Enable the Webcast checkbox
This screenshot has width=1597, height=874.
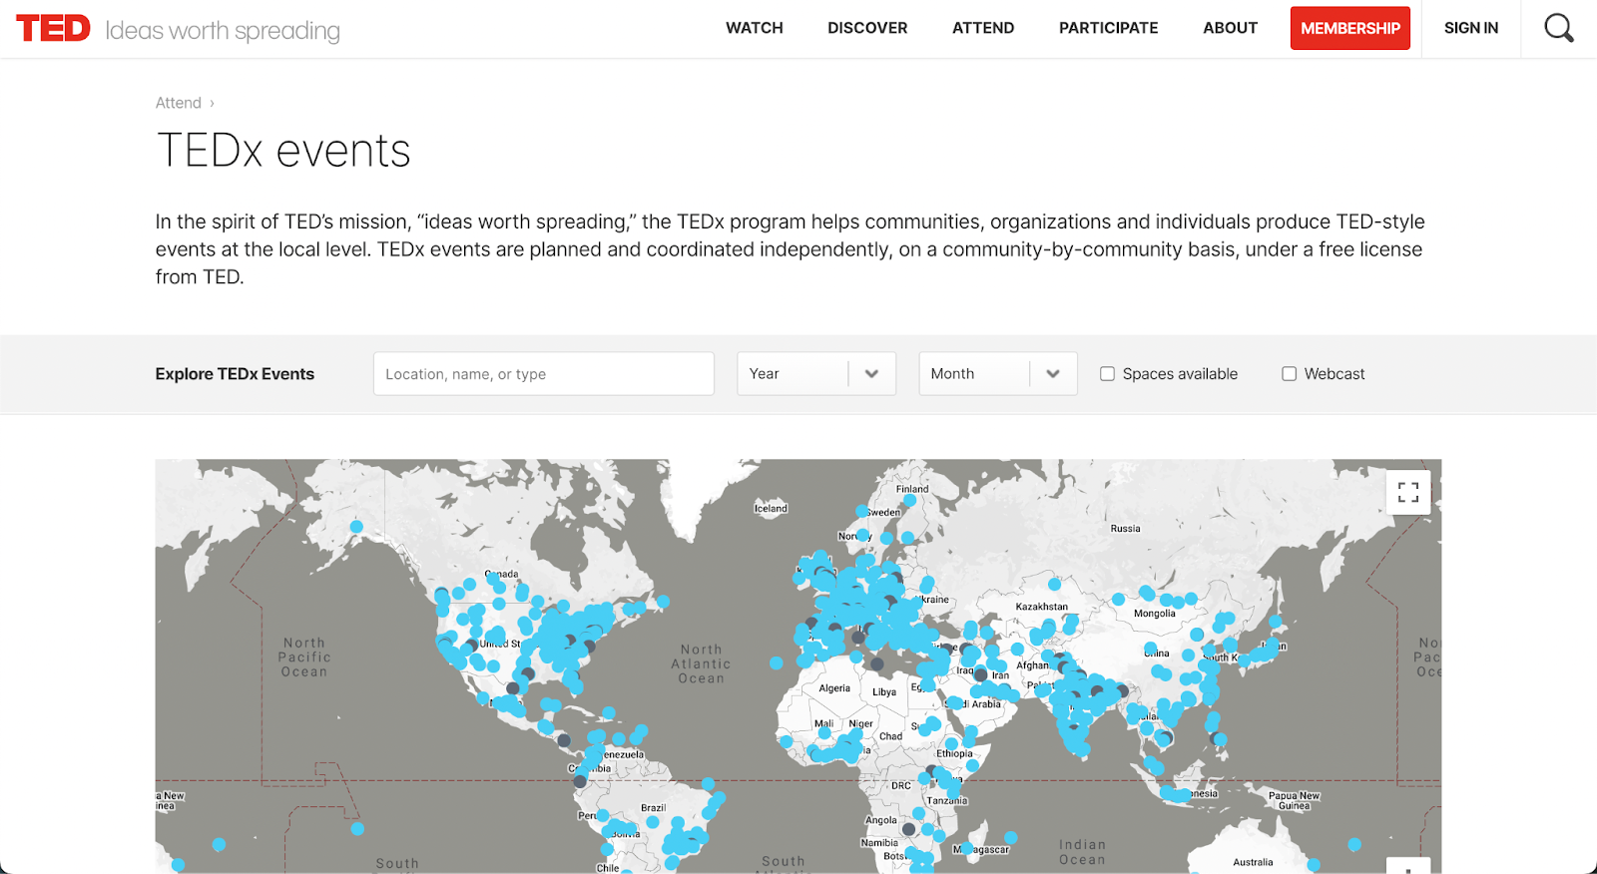coord(1289,374)
